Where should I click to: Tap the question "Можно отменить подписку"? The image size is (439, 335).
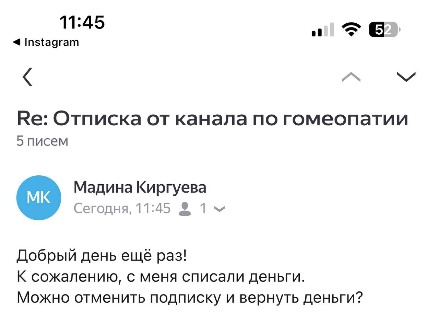click(189, 298)
